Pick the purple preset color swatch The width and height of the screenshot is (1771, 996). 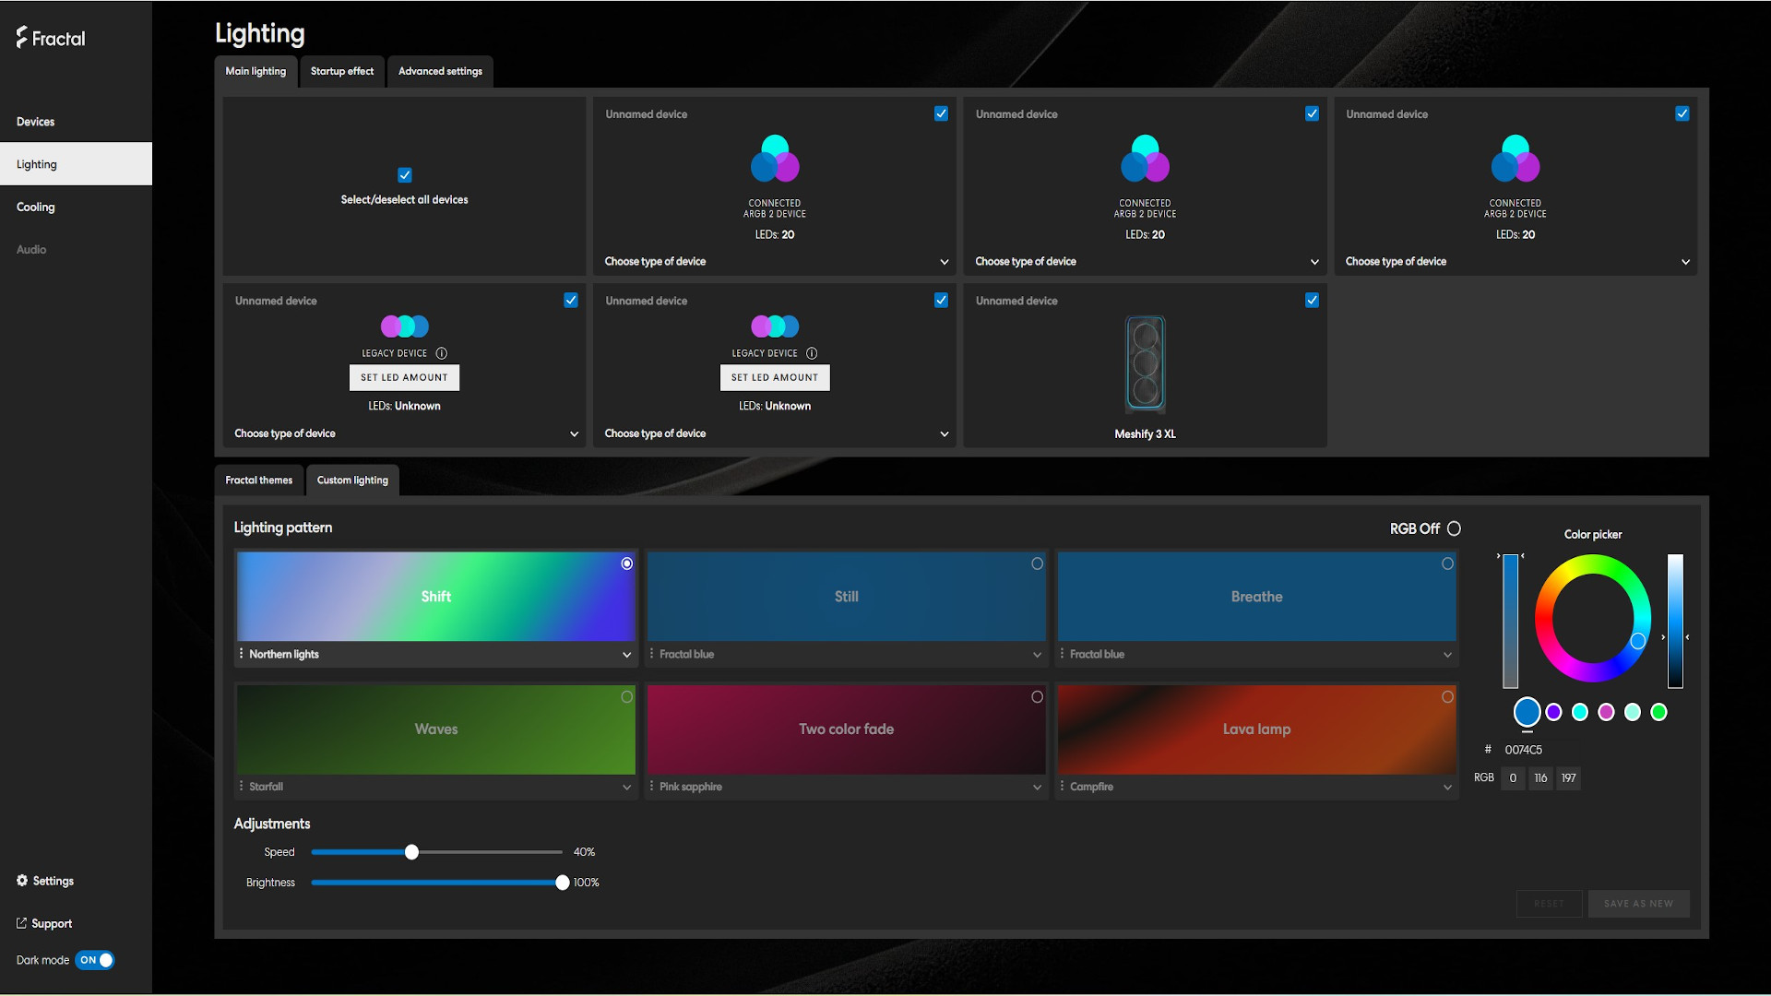pos(1553,712)
